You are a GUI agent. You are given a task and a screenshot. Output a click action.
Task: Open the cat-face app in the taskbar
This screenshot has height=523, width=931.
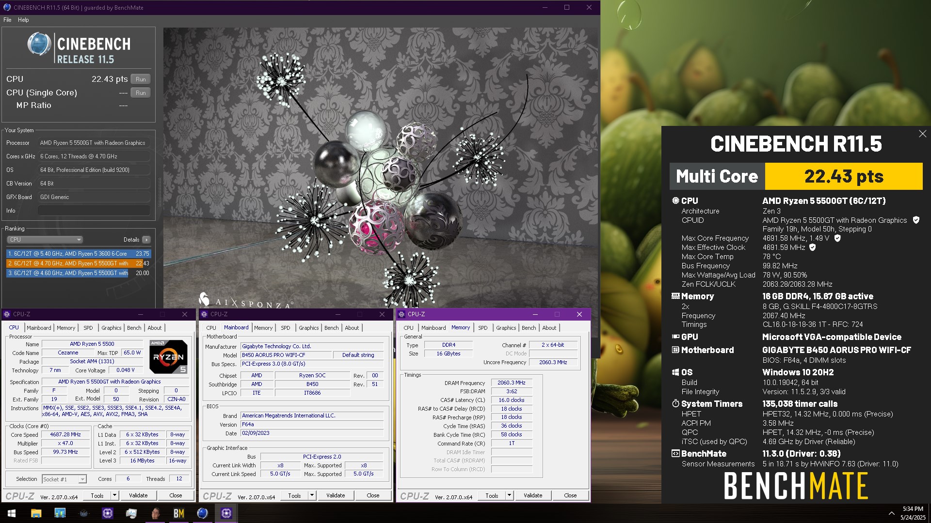tap(83, 513)
